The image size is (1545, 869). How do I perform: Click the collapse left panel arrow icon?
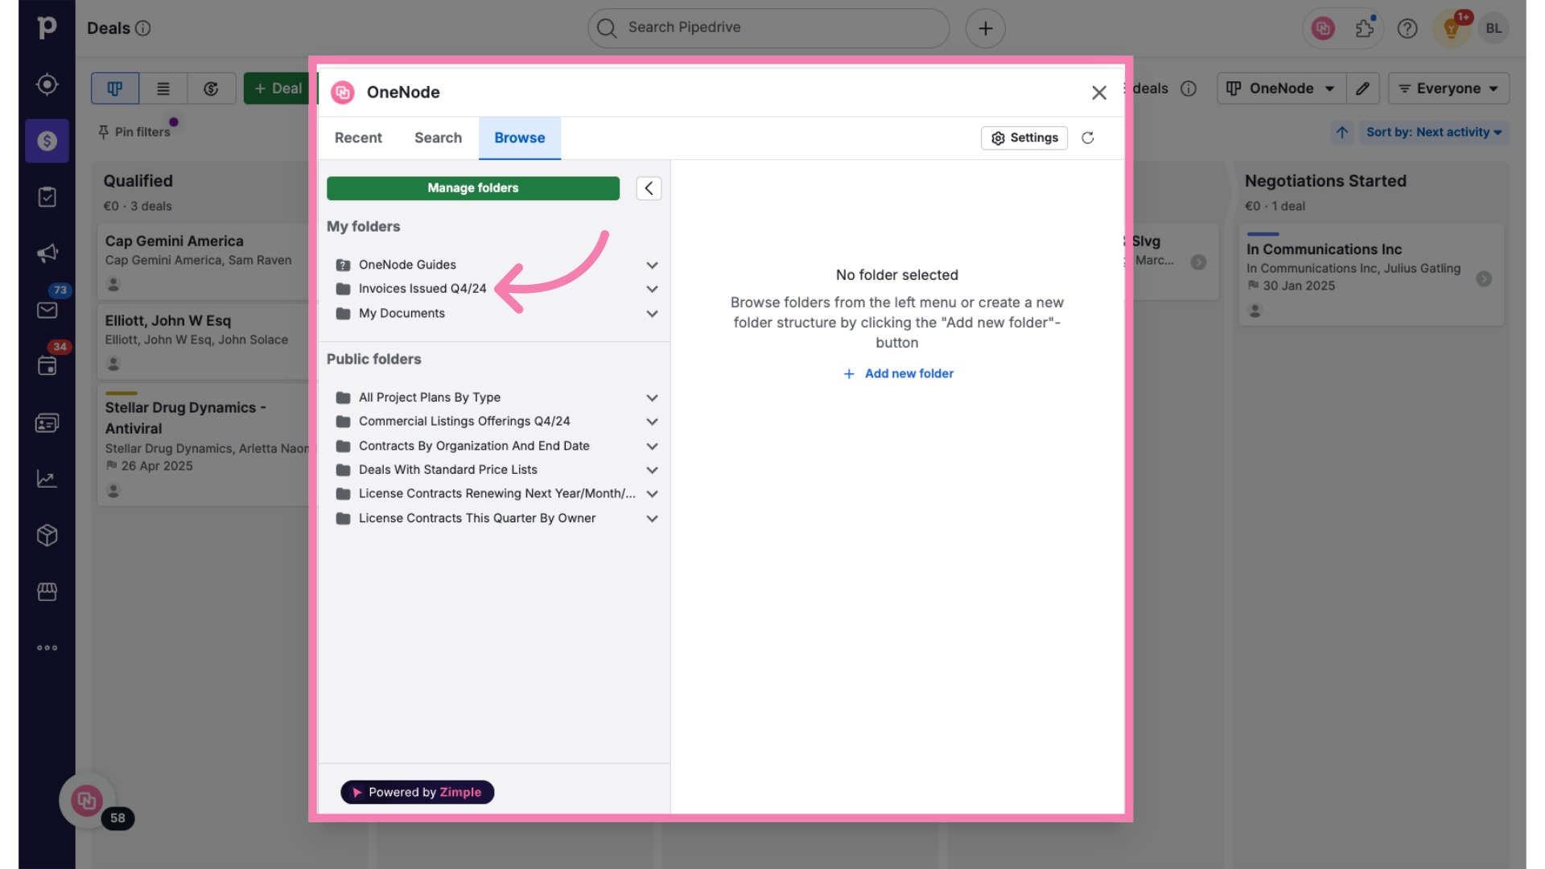[x=649, y=187]
